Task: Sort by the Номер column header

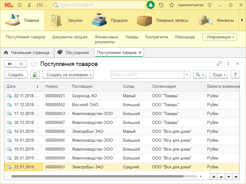Action: coord(56,86)
